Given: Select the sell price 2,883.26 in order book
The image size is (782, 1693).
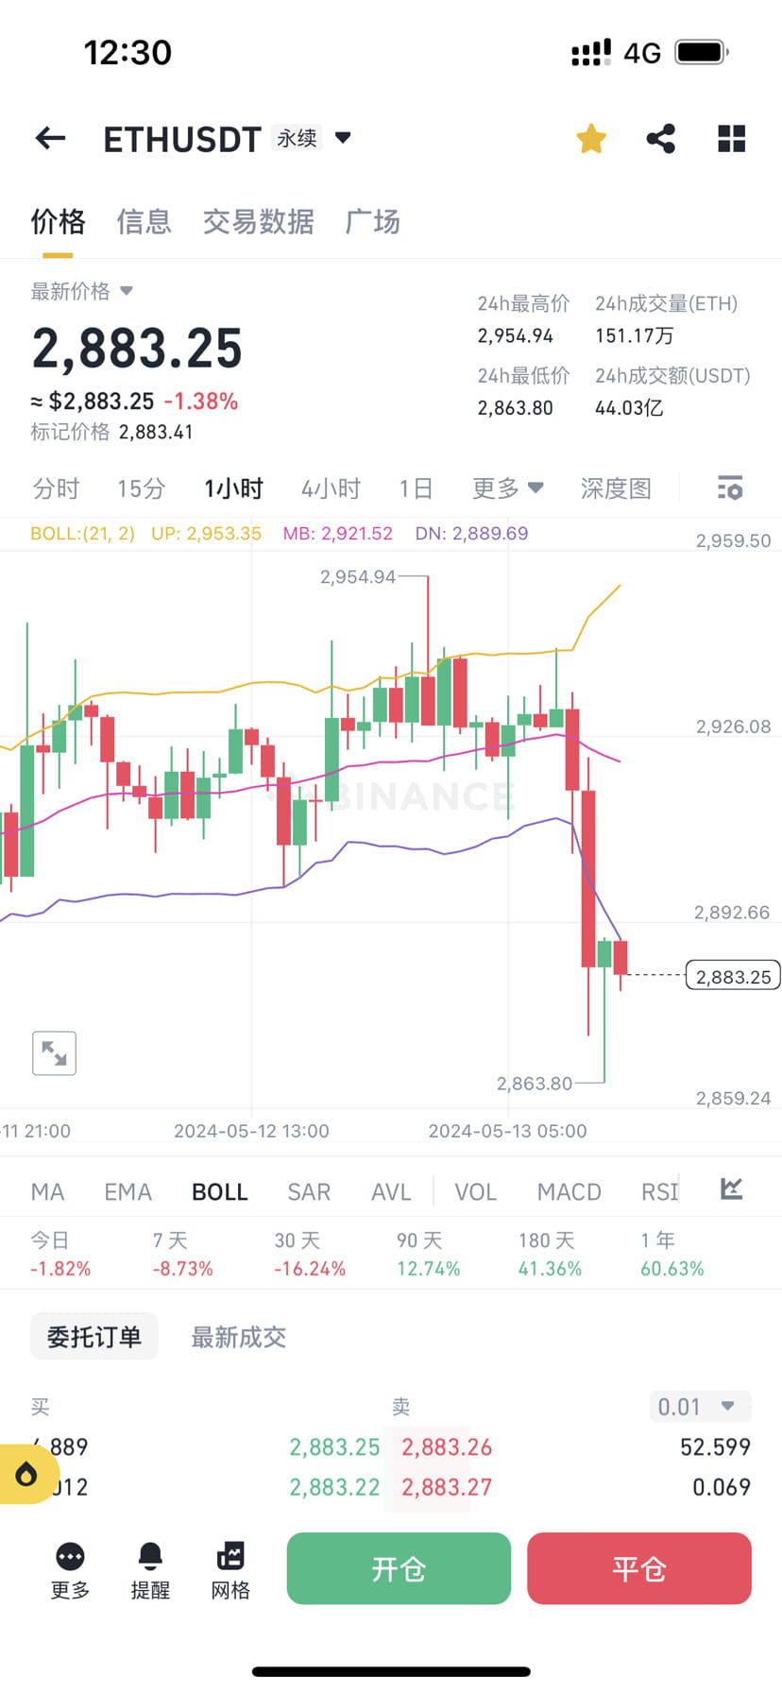Looking at the screenshot, I should [x=446, y=1446].
